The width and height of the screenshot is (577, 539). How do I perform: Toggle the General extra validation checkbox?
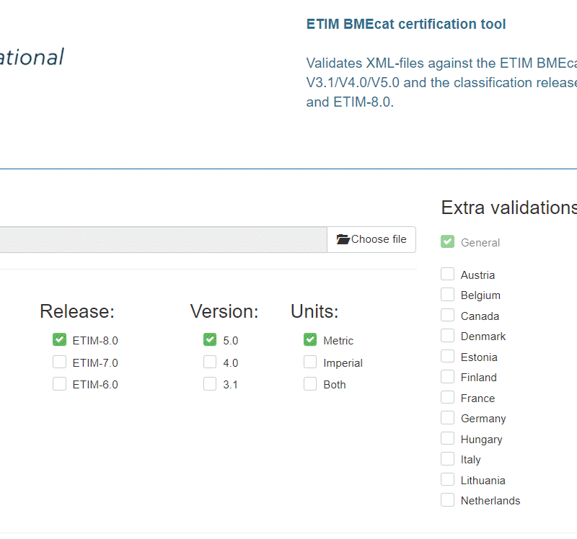pyautogui.click(x=448, y=242)
